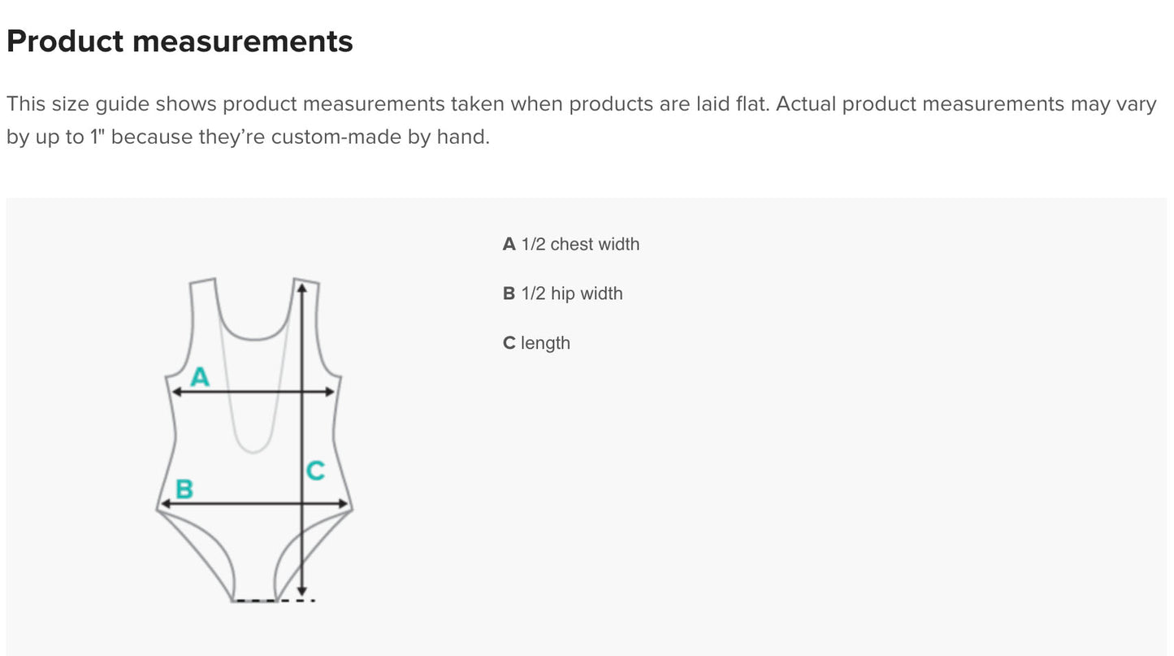Click the size guide description paragraph
The width and height of the screenshot is (1174, 656).
pos(582,120)
